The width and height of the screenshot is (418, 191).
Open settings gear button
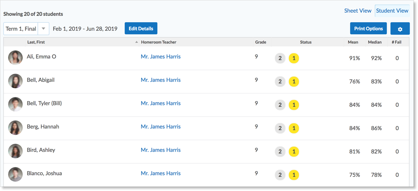[400, 29]
